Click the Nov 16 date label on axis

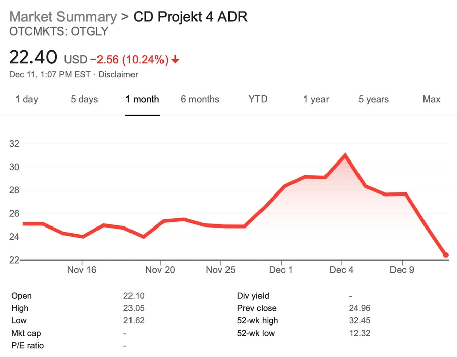(x=82, y=270)
